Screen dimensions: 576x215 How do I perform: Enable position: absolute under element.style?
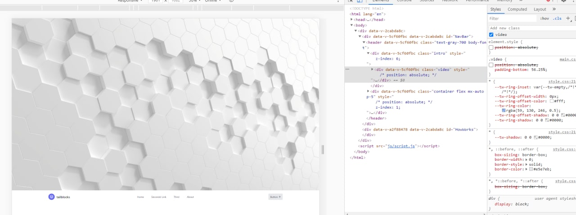click(x=491, y=48)
